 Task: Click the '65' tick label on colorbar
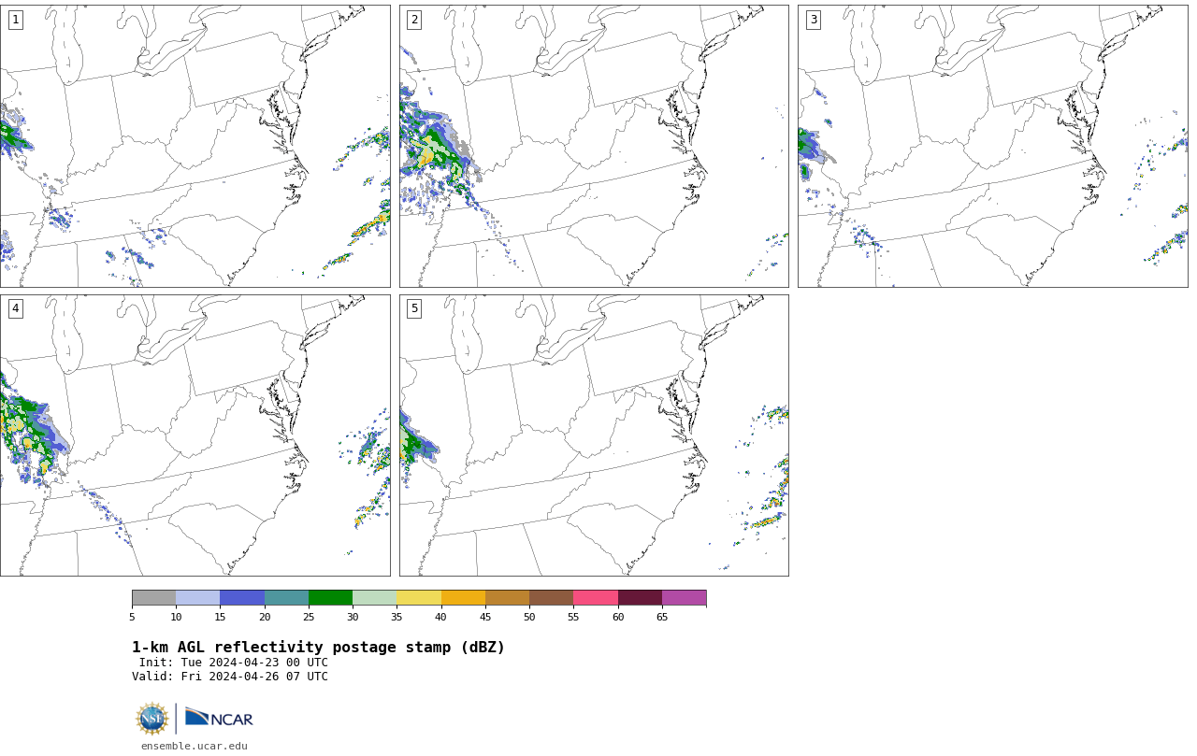pos(662,617)
